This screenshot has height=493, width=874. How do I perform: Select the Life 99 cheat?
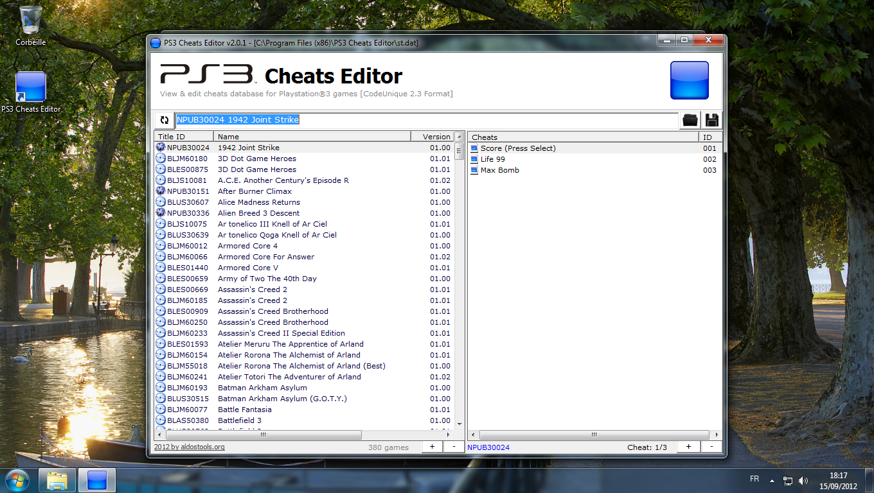click(594, 159)
